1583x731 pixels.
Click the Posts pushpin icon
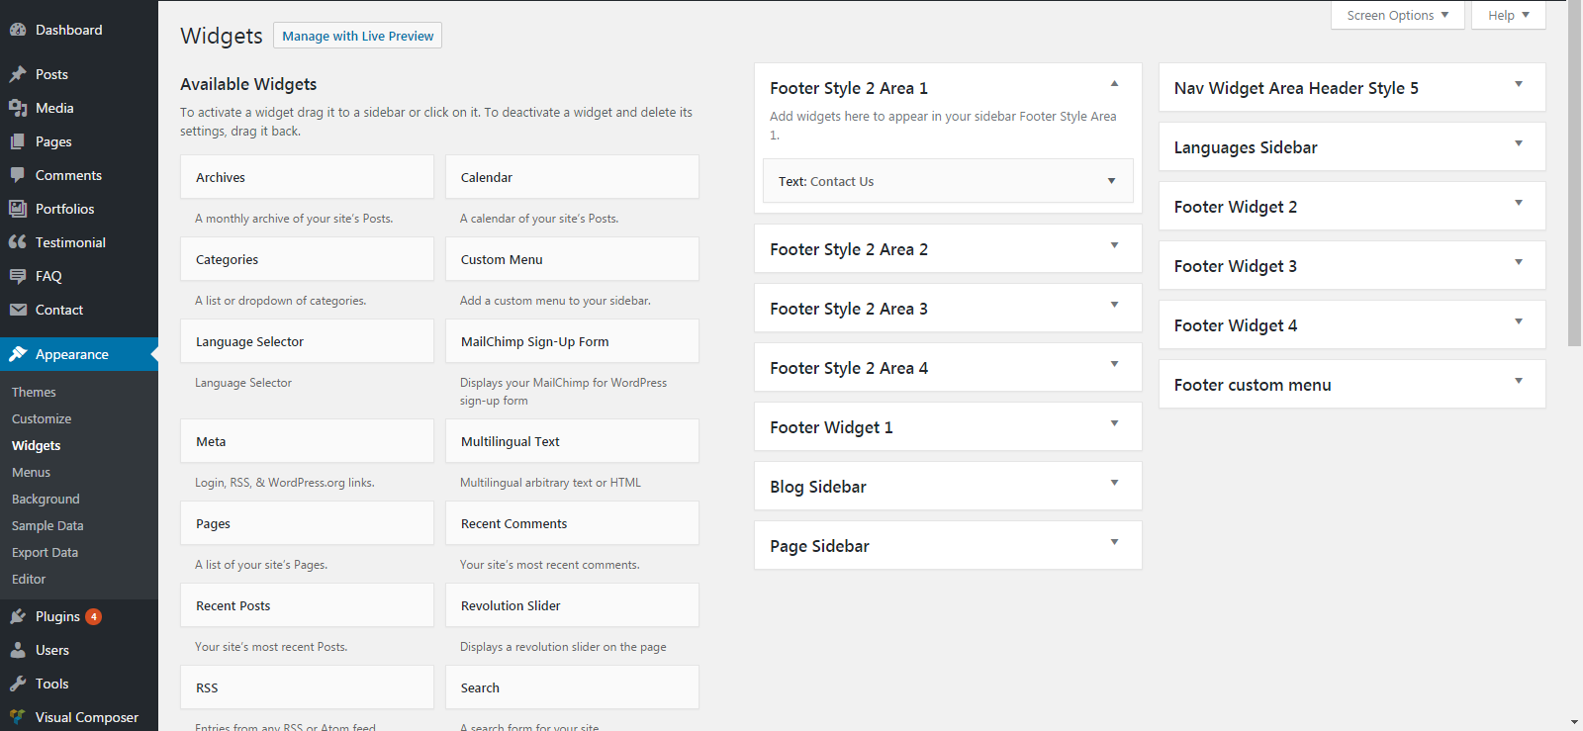click(x=18, y=74)
